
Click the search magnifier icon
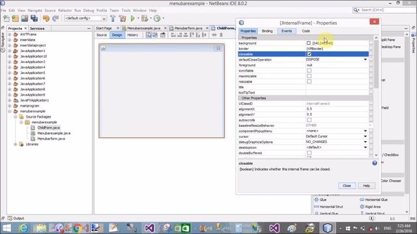pyautogui.click(x=356, y=10)
